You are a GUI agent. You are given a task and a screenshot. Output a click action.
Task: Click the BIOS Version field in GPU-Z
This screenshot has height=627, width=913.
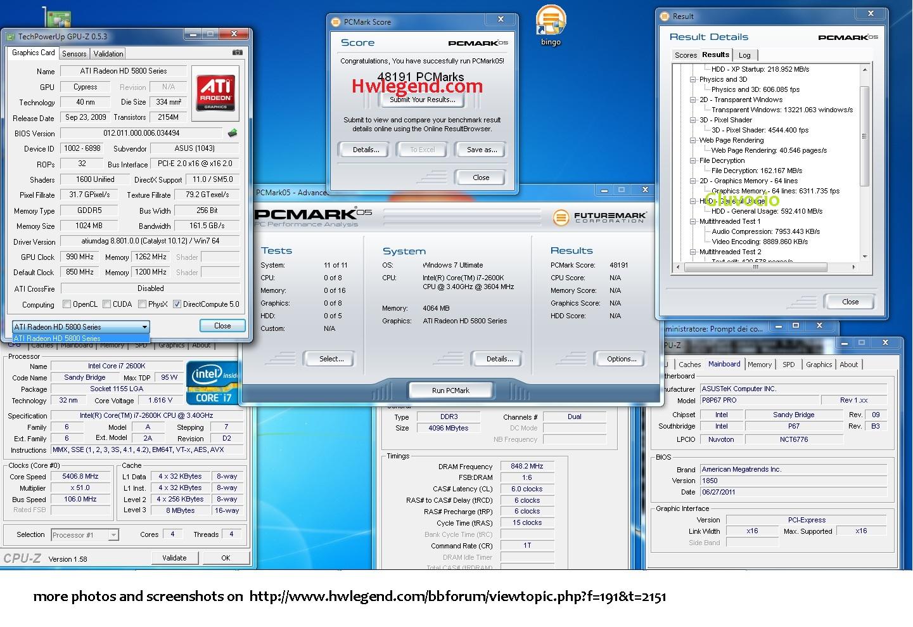(142, 133)
